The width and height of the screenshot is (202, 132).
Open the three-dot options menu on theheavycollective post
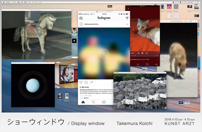click(x=127, y=24)
